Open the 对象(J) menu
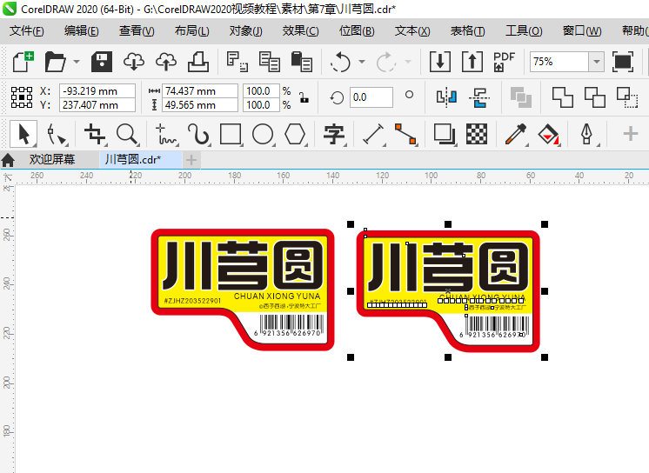 point(246,30)
